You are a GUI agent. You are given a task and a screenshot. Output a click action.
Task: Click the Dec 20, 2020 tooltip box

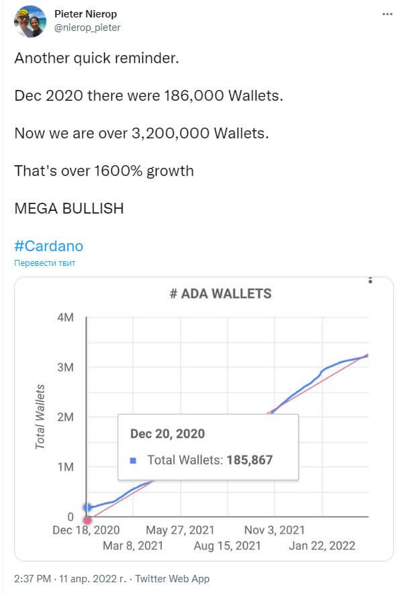(x=208, y=447)
